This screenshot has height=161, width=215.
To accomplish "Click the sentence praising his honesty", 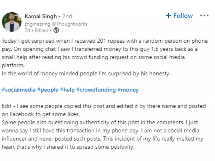I will point(86,74).
